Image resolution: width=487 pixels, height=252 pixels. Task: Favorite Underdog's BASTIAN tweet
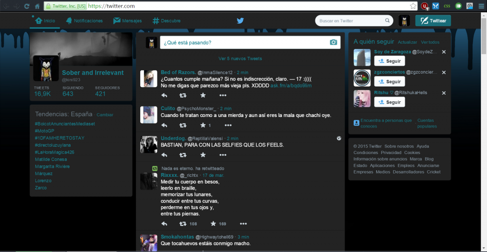click(x=203, y=155)
